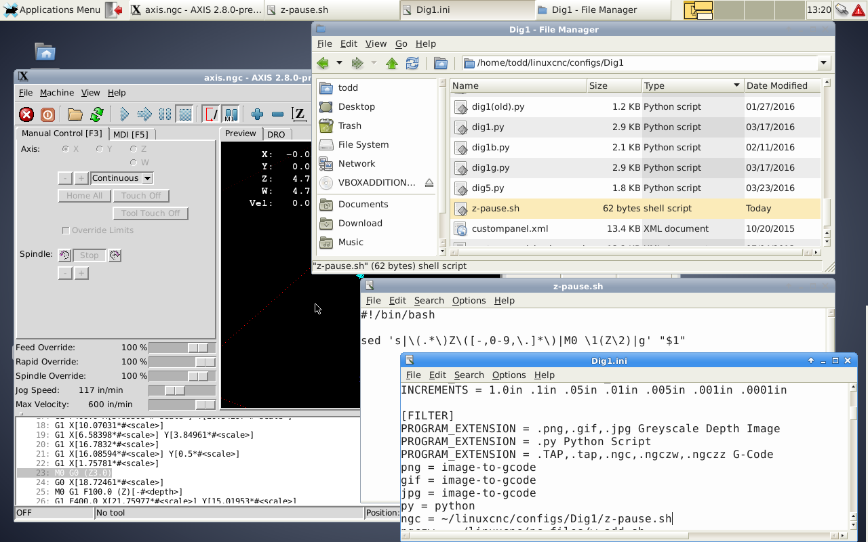Sort by the Size column header
868x542 pixels.
click(614, 85)
